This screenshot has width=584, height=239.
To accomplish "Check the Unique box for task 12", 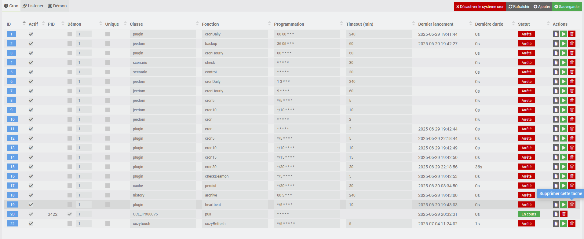I will click(x=108, y=138).
